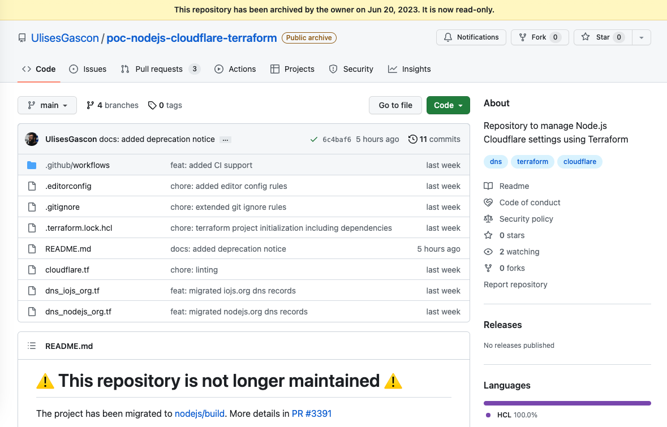Viewport: 667px width, 427px height.
Task: Click the file icon beside cloudflare.tf
Action: [x=32, y=270]
